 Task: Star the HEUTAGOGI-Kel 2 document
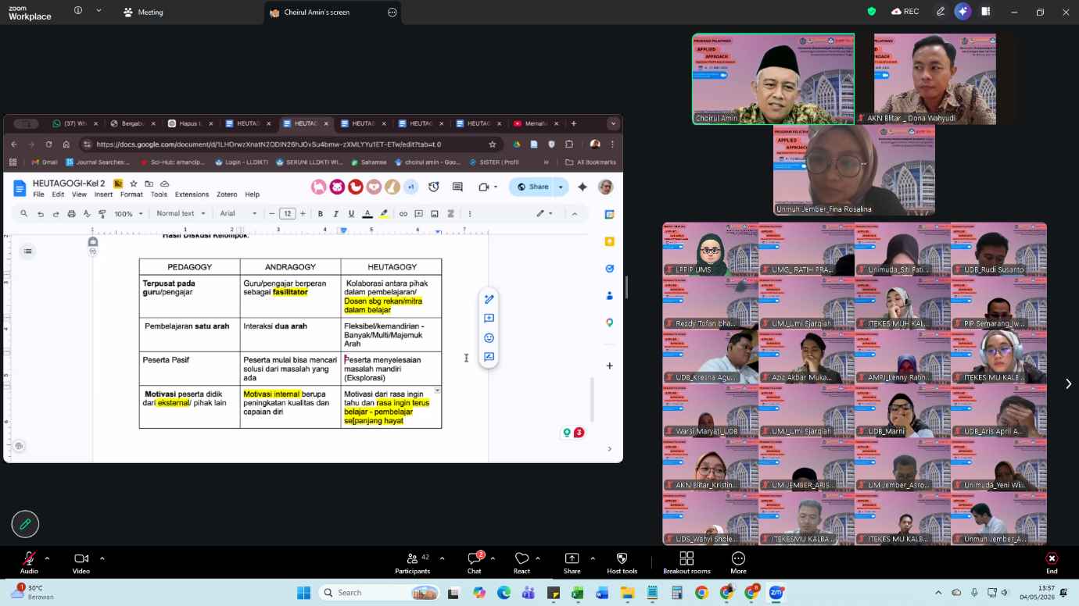[134, 184]
